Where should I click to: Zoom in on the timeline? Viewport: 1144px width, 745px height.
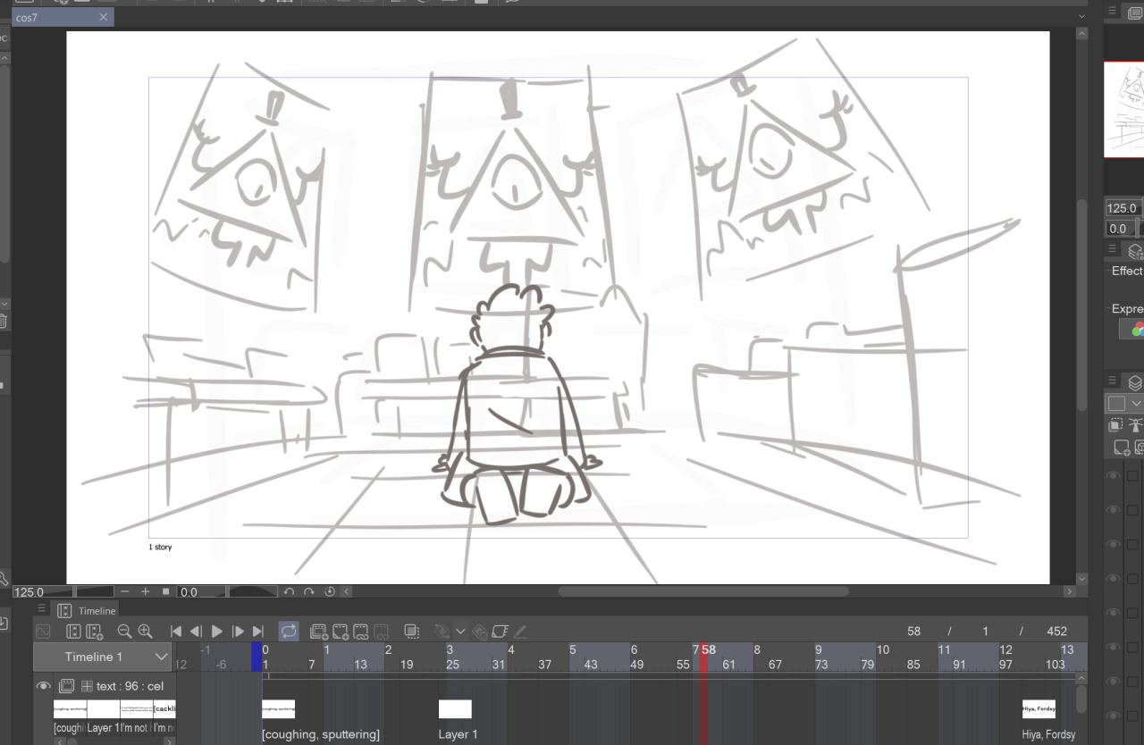(x=145, y=632)
